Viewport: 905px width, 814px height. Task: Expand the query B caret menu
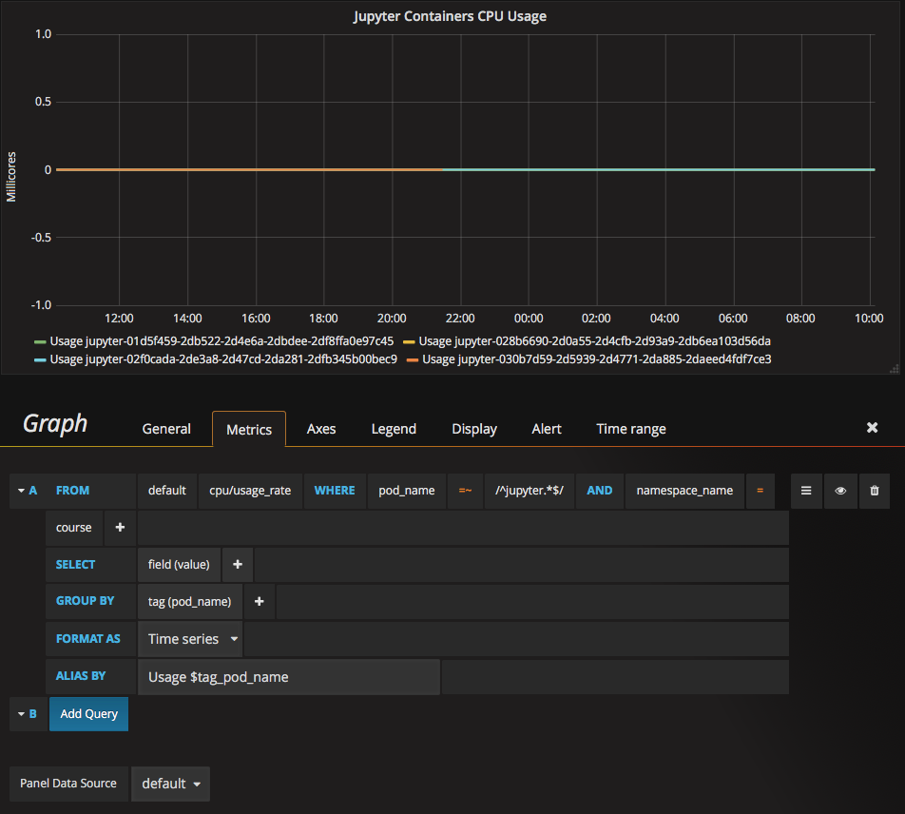[x=21, y=714]
